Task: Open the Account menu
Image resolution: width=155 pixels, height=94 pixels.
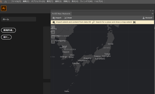Action: (147, 18)
